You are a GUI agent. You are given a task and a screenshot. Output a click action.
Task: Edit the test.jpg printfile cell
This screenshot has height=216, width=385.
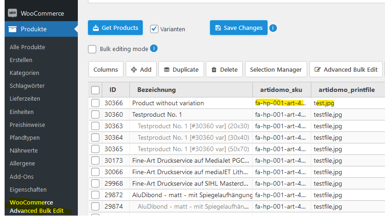[348, 103]
